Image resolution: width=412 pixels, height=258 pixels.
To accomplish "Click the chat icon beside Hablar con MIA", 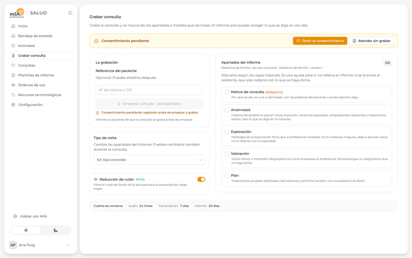I will click(x=15, y=216).
